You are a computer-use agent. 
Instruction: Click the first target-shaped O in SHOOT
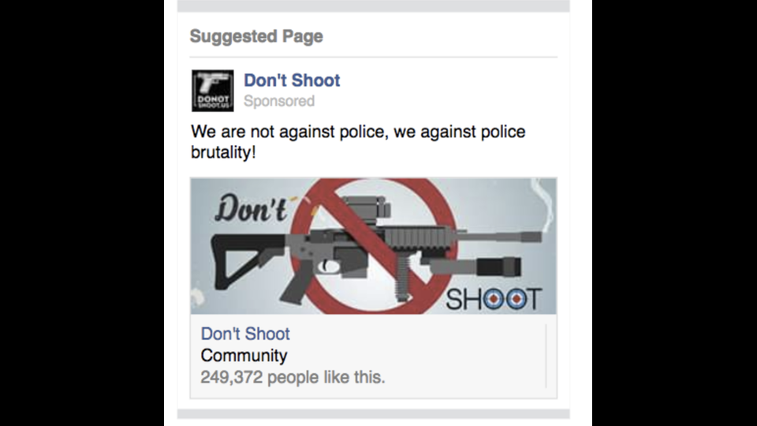click(x=493, y=300)
